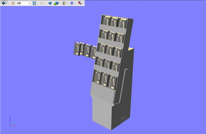Toggle the Cross Section icon
This screenshot has width=206, height=134.
(80, 3)
